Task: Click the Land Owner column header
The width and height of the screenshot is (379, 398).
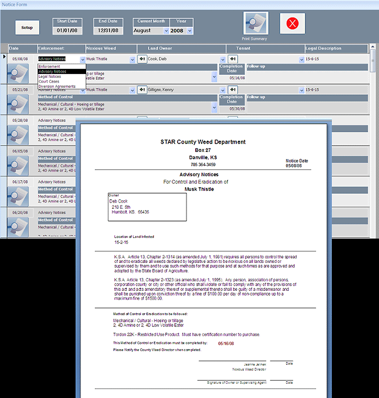Action: click(x=181, y=48)
